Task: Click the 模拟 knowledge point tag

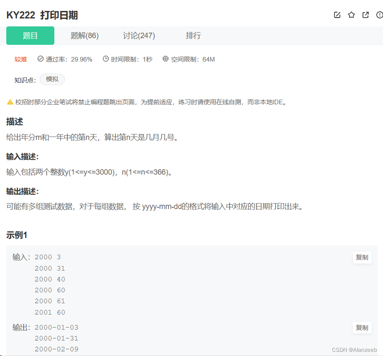Action: click(52, 79)
